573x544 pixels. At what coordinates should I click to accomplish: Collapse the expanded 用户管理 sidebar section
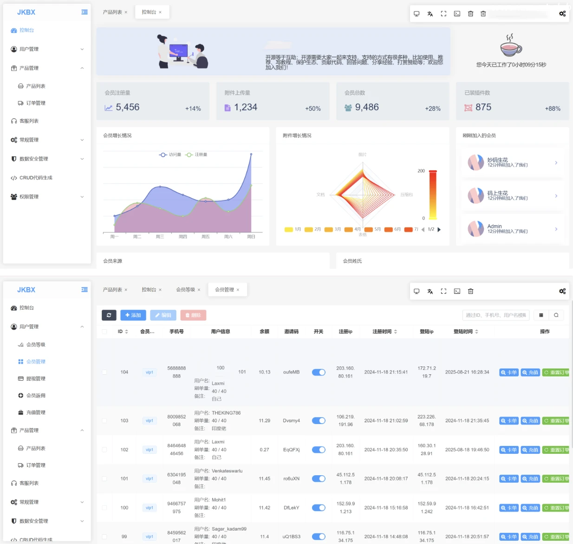(47, 327)
